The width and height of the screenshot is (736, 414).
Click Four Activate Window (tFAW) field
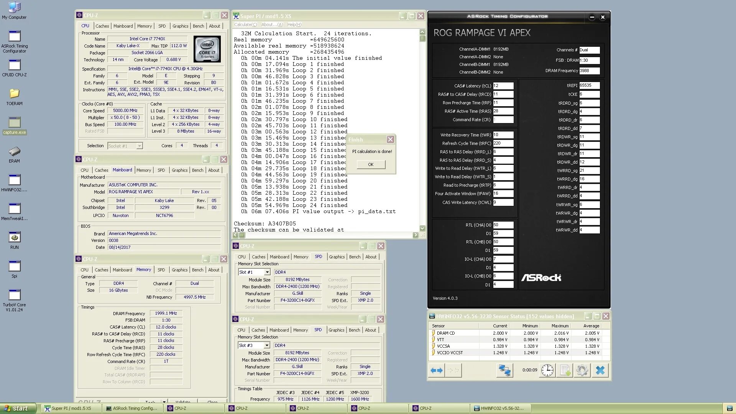click(x=503, y=194)
